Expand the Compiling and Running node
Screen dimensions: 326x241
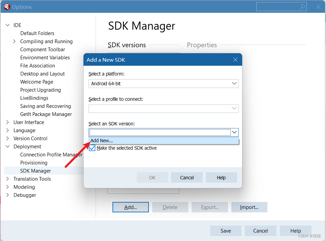click(x=14, y=41)
